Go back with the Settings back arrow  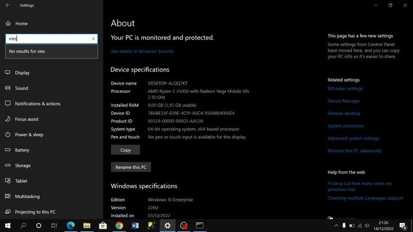(8, 5)
